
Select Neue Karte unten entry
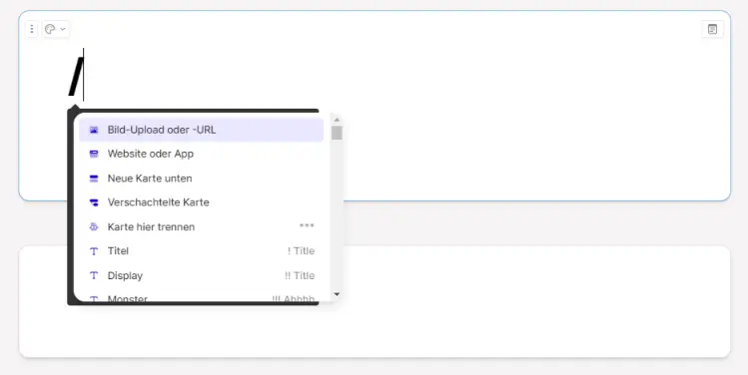pos(202,179)
